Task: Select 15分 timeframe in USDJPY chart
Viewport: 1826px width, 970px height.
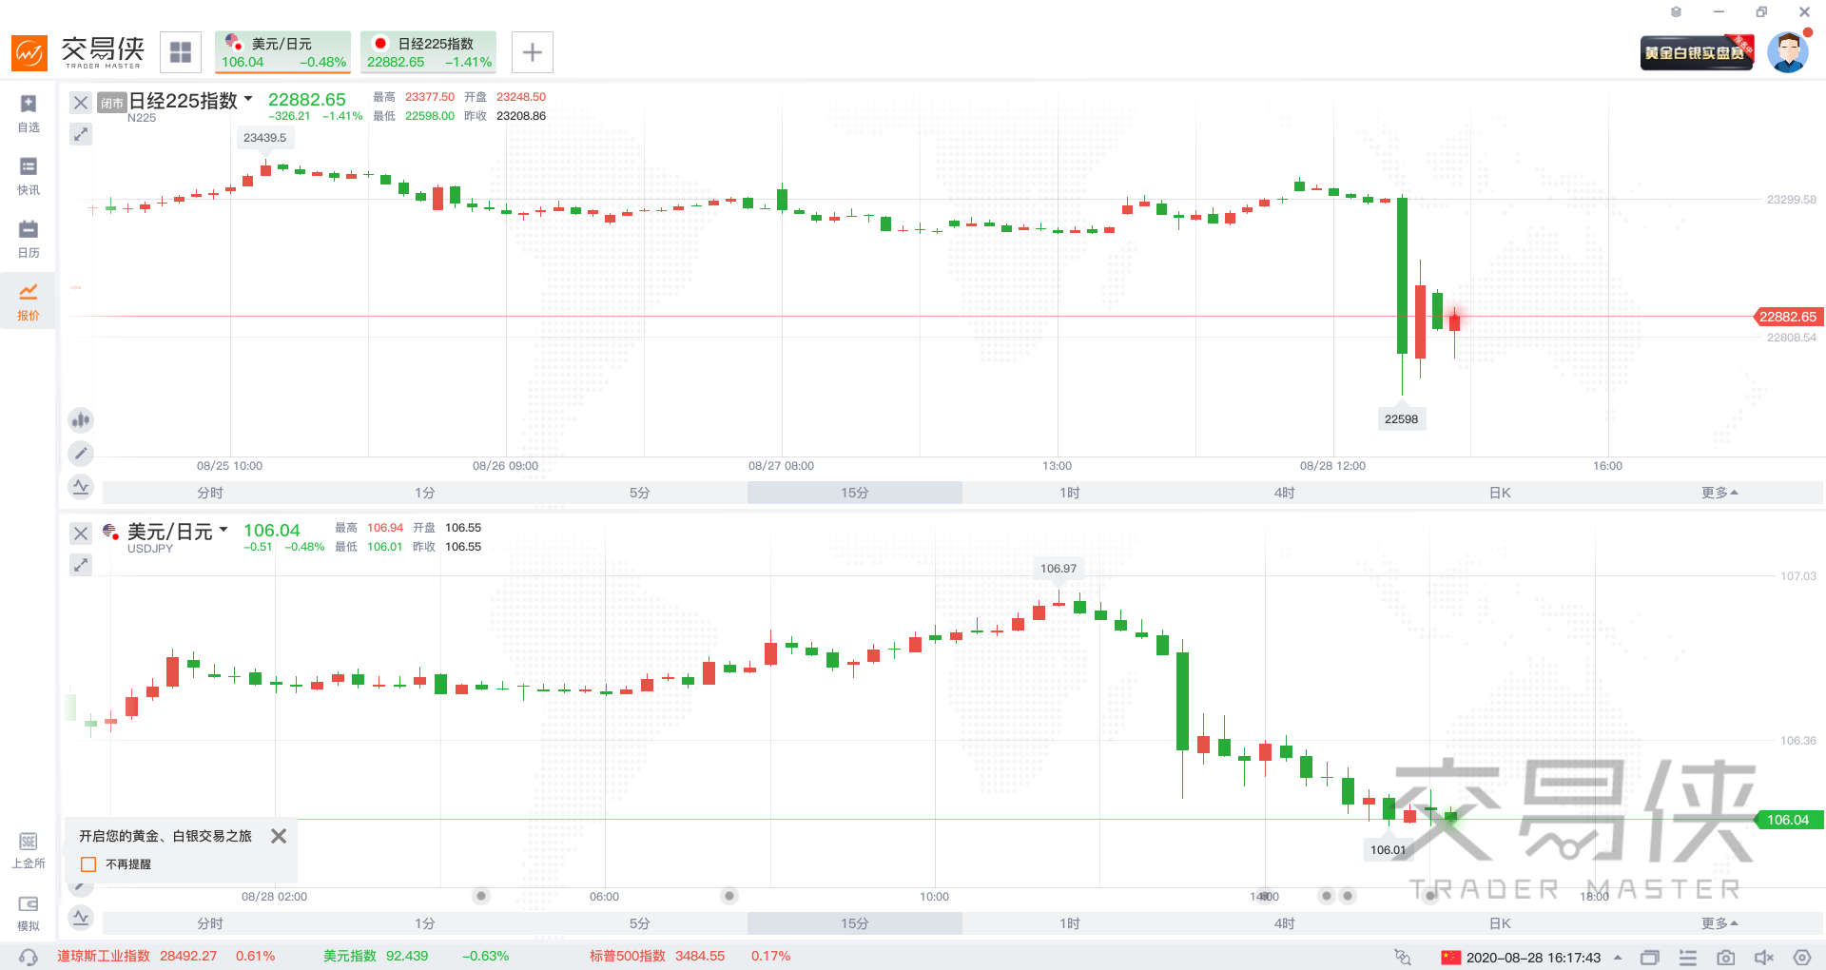Action: coord(855,923)
